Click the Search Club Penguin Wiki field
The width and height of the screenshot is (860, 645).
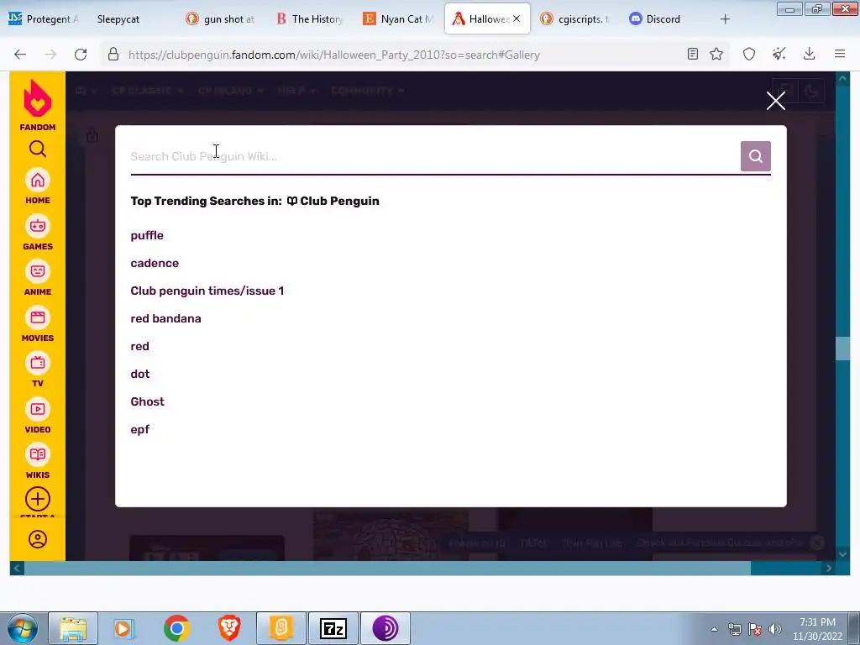point(434,156)
